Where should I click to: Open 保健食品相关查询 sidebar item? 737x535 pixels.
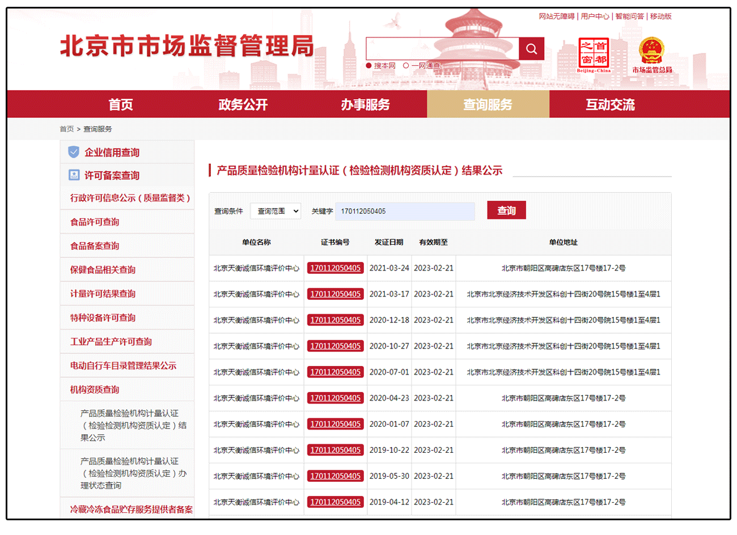pyautogui.click(x=103, y=270)
